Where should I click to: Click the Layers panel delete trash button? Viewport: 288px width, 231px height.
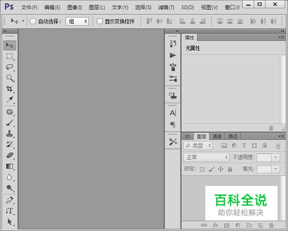coord(271,225)
